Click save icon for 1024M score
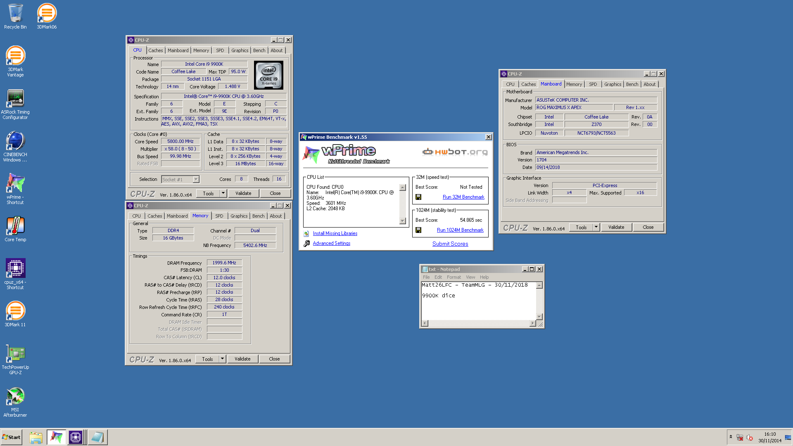The image size is (793, 446). 418,230
